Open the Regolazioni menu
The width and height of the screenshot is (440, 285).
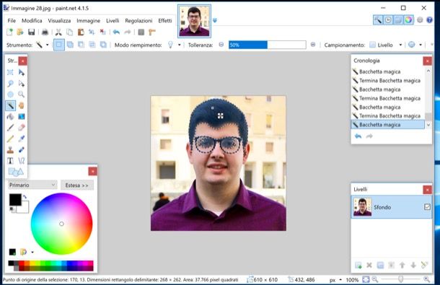tap(138, 21)
